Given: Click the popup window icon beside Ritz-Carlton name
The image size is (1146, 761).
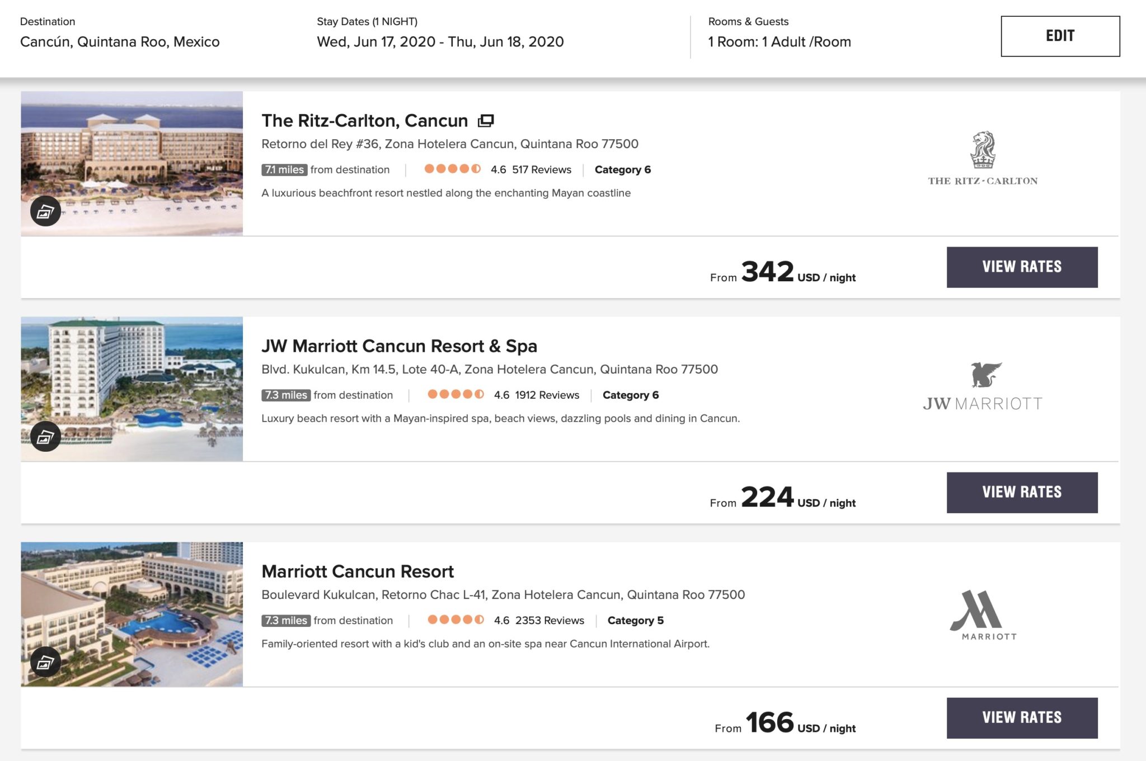Looking at the screenshot, I should coord(486,120).
